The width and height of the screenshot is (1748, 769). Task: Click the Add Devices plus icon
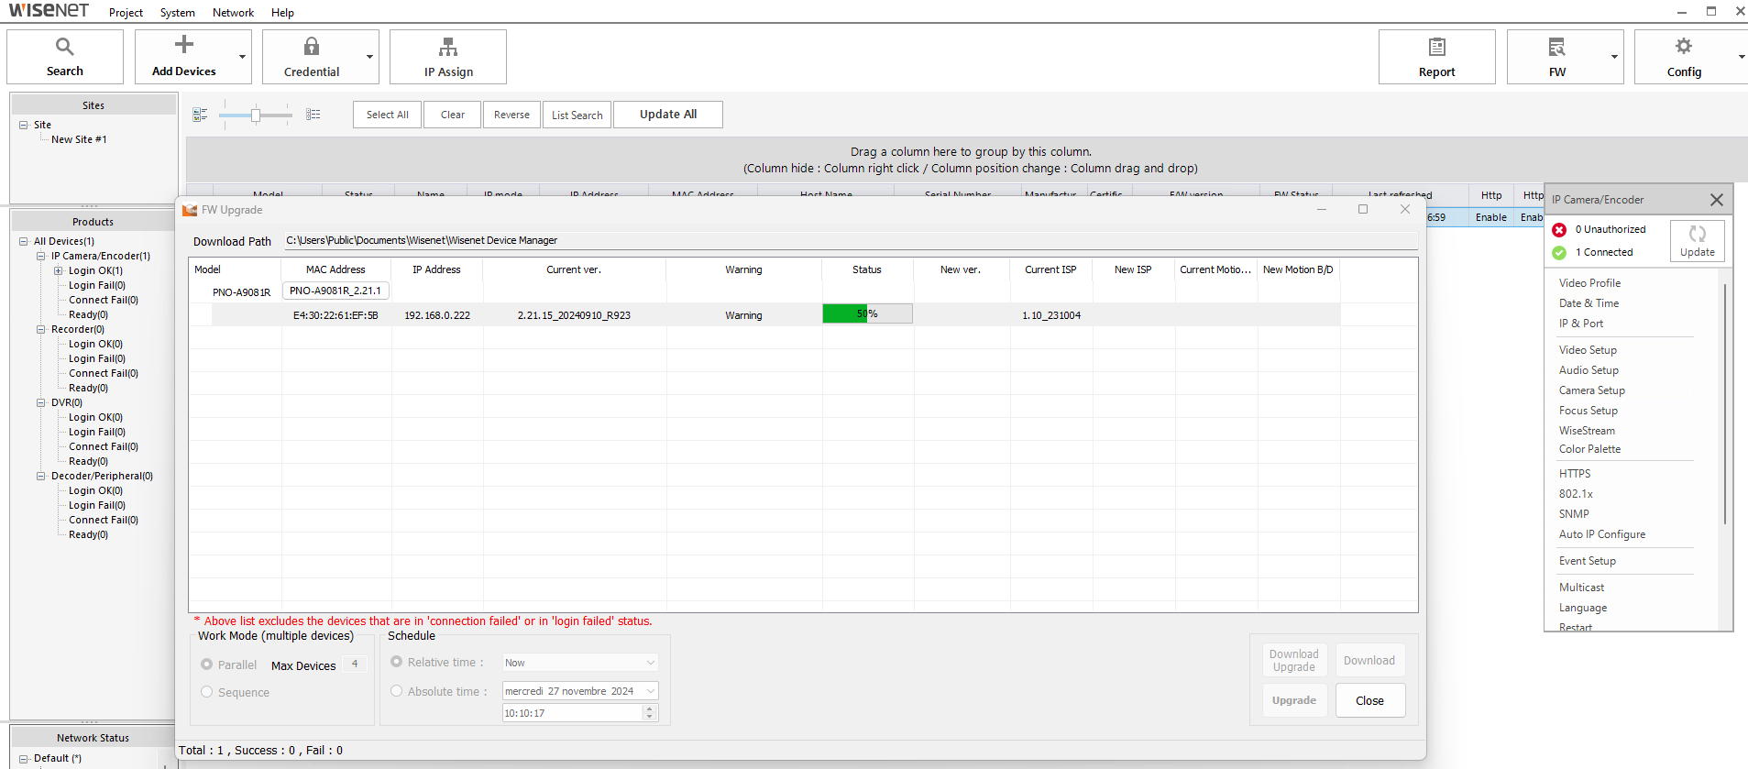184,45
